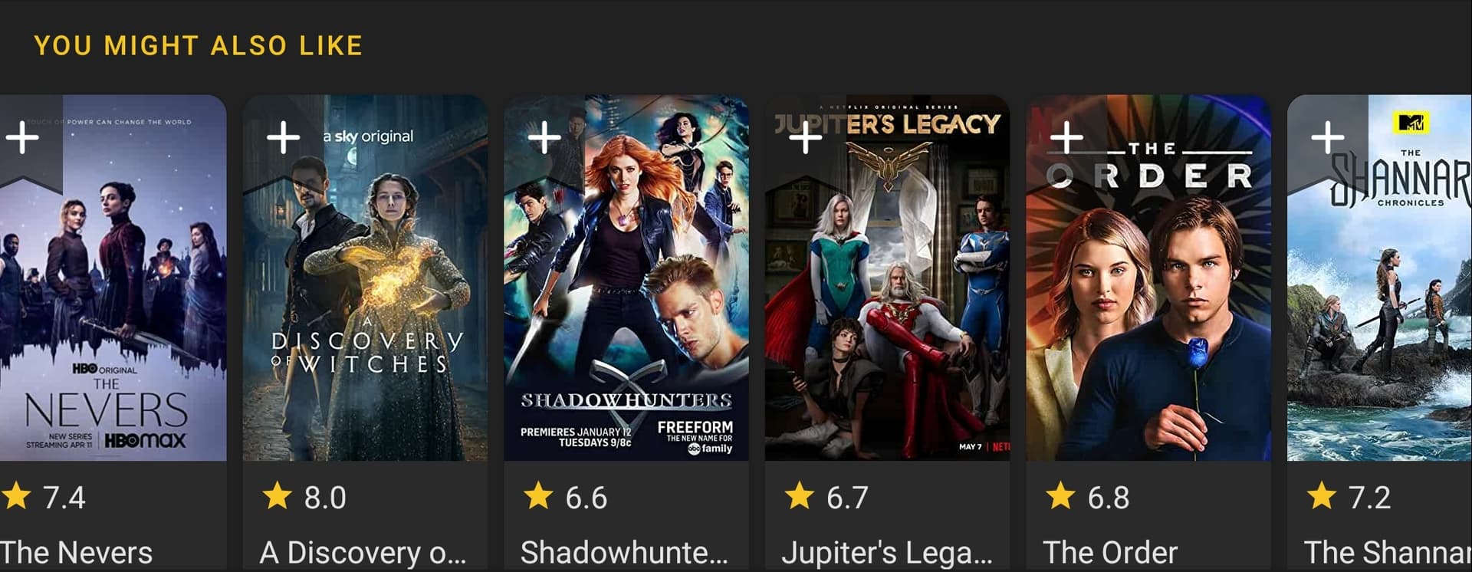
Task: Click the star icon beside 8.0 rating
Action: (277, 496)
